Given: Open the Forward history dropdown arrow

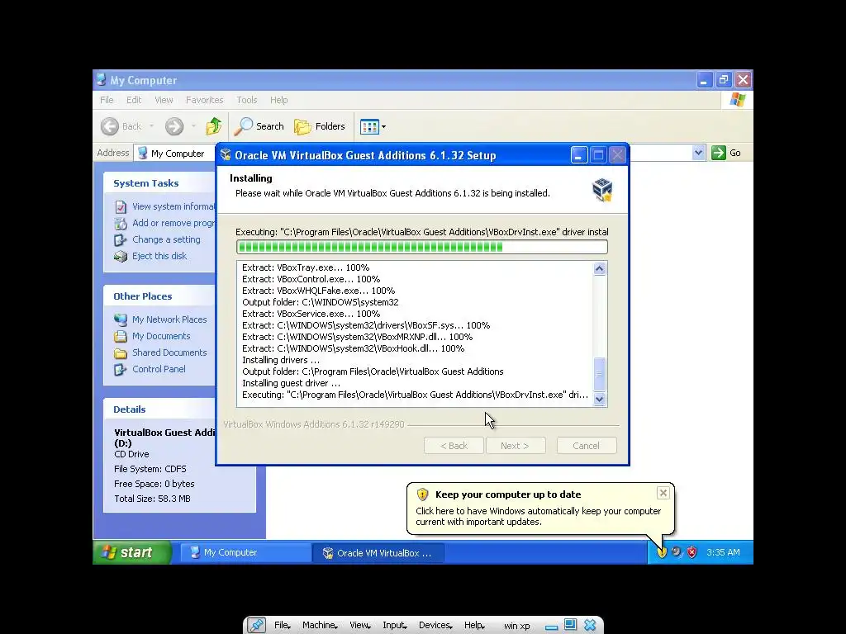Looking at the screenshot, I should (193, 126).
